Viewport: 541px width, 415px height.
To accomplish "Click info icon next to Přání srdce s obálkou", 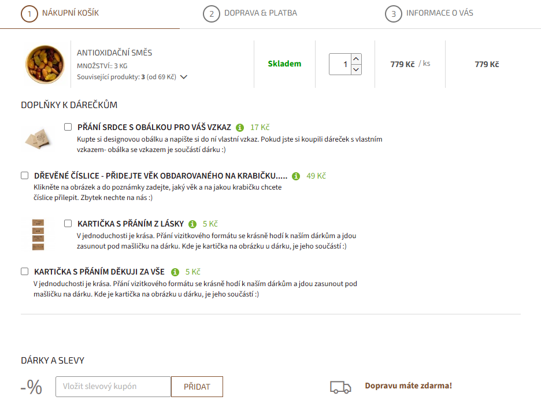I will tap(240, 128).
